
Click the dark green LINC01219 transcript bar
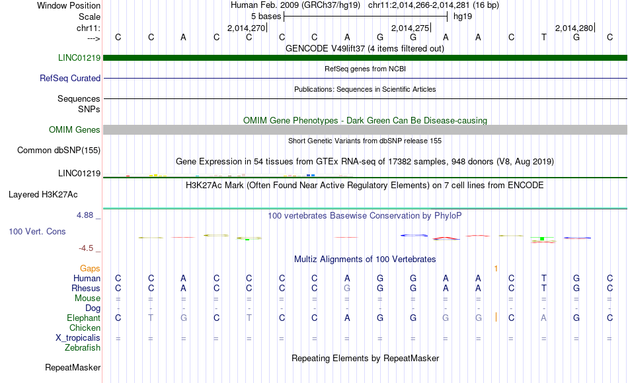pyautogui.click(x=365, y=57)
